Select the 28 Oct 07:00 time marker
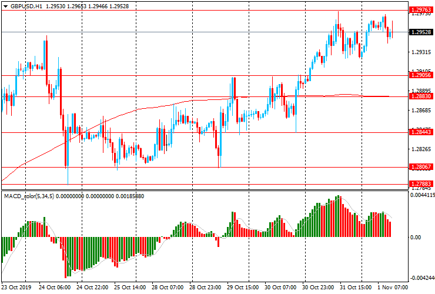The image size is (435, 294). click(x=168, y=288)
